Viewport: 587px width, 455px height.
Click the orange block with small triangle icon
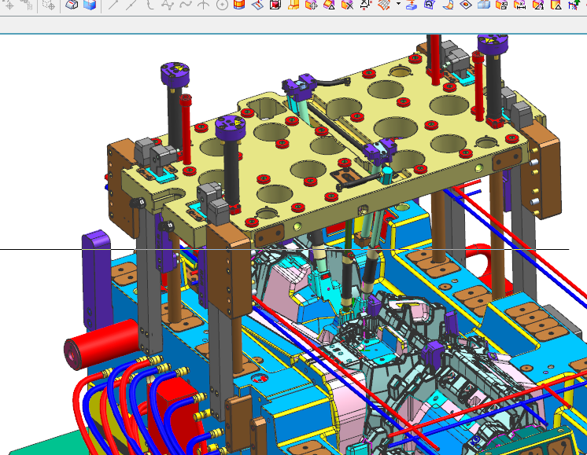coord(556,5)
